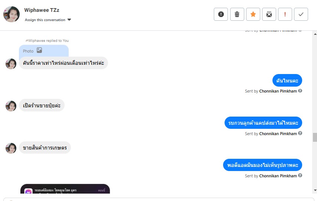Mark conversation done with checkmark

coord(301,14)
